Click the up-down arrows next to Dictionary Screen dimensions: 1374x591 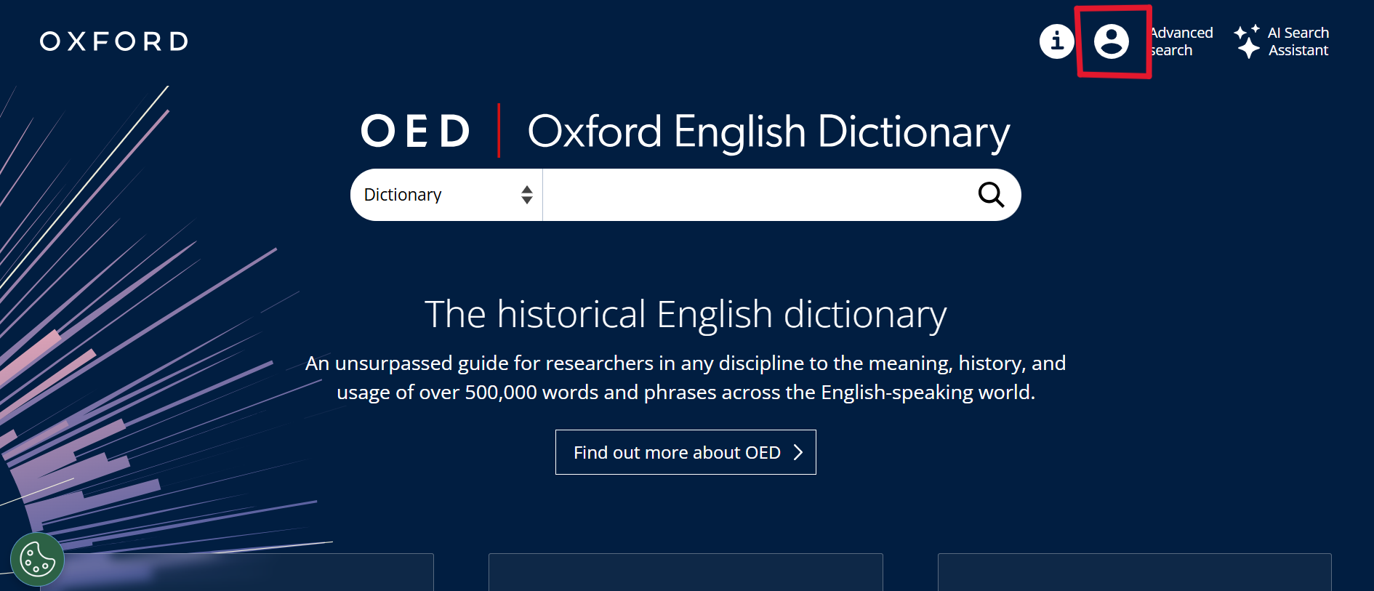(527, 195)
